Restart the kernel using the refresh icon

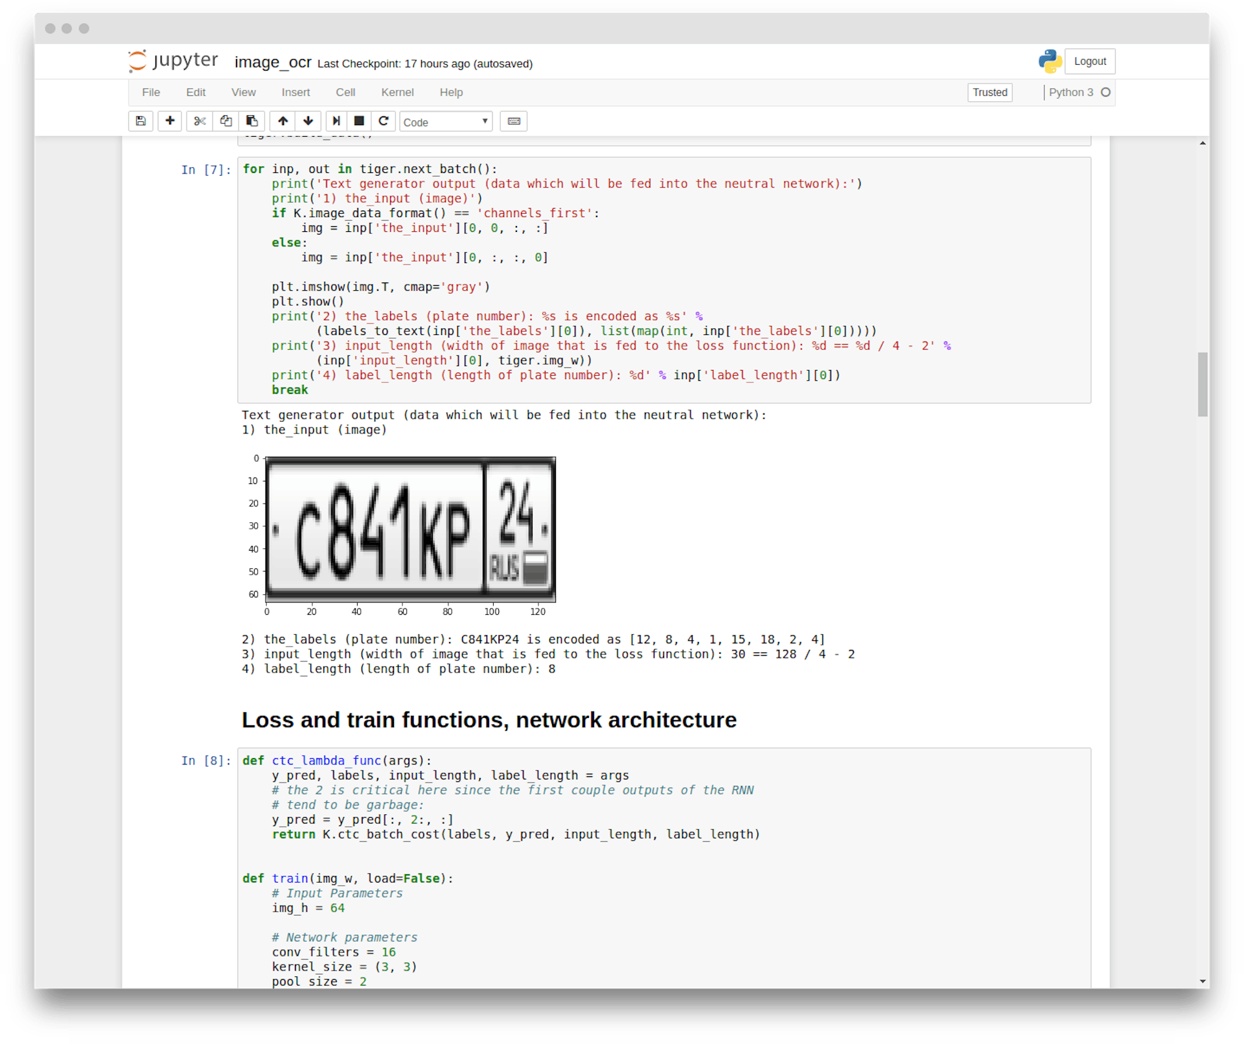point(384,121)
